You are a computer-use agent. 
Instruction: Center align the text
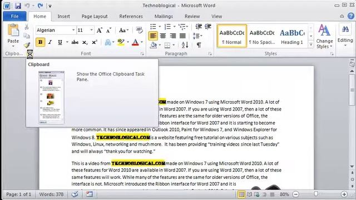pyautogui.click(x=163, y=36)
